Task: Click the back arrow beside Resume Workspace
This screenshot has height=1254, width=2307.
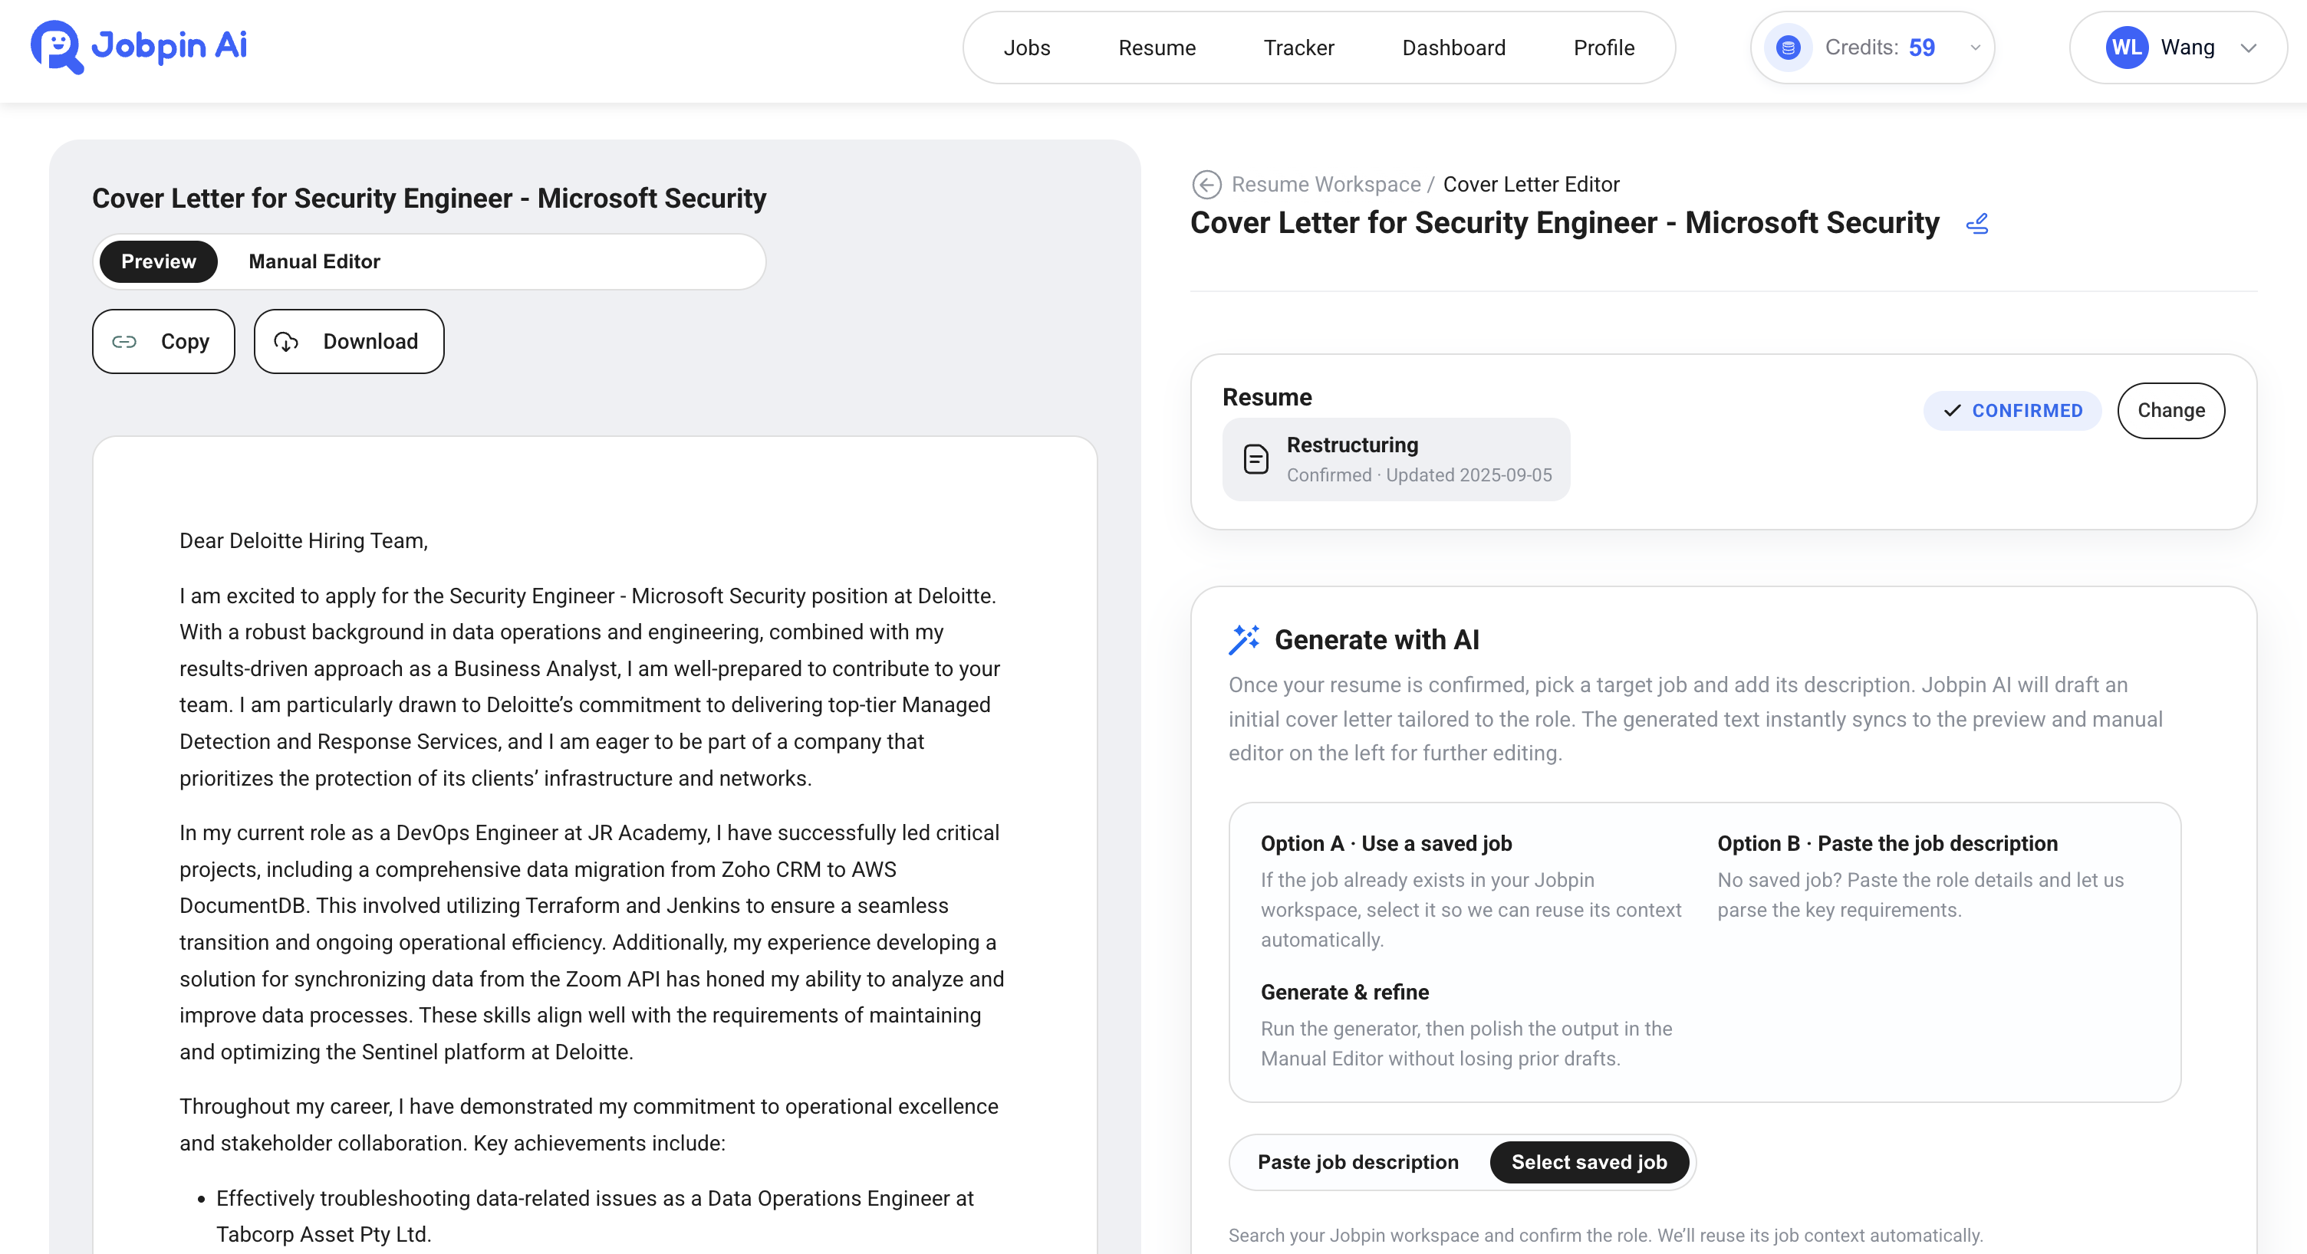Action: [1206, 185]
